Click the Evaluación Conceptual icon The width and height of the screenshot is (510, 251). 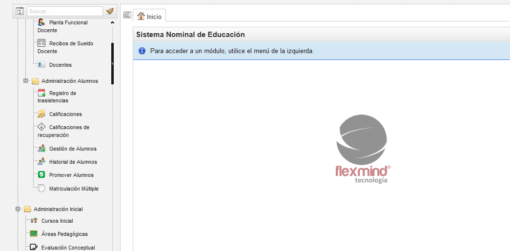tap(34, 248)
